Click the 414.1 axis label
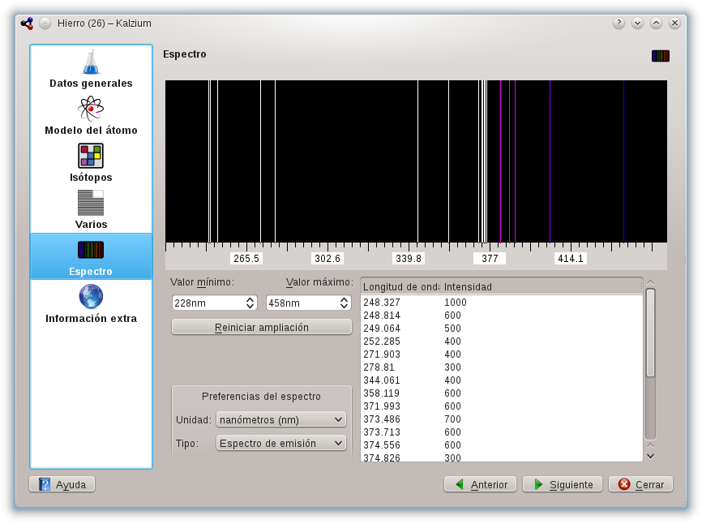Image resolution: width=702 pixels, height=524 pixels. (x=571, y=259)
